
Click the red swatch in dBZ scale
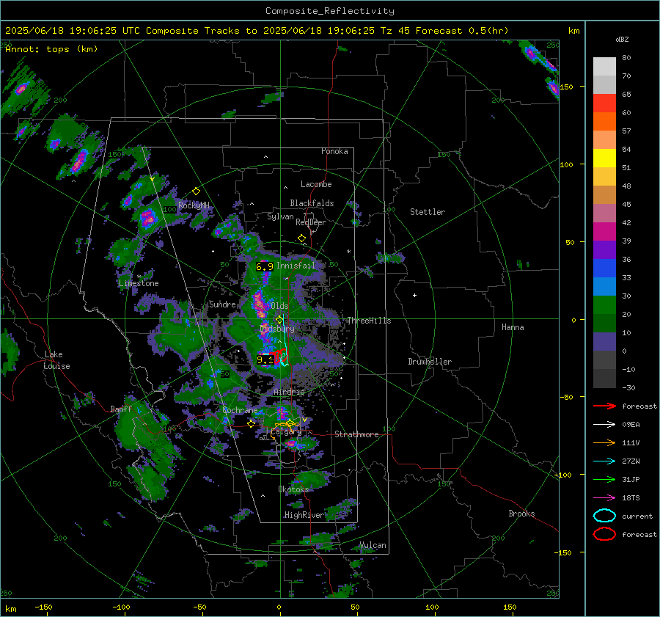click(604, 103)
